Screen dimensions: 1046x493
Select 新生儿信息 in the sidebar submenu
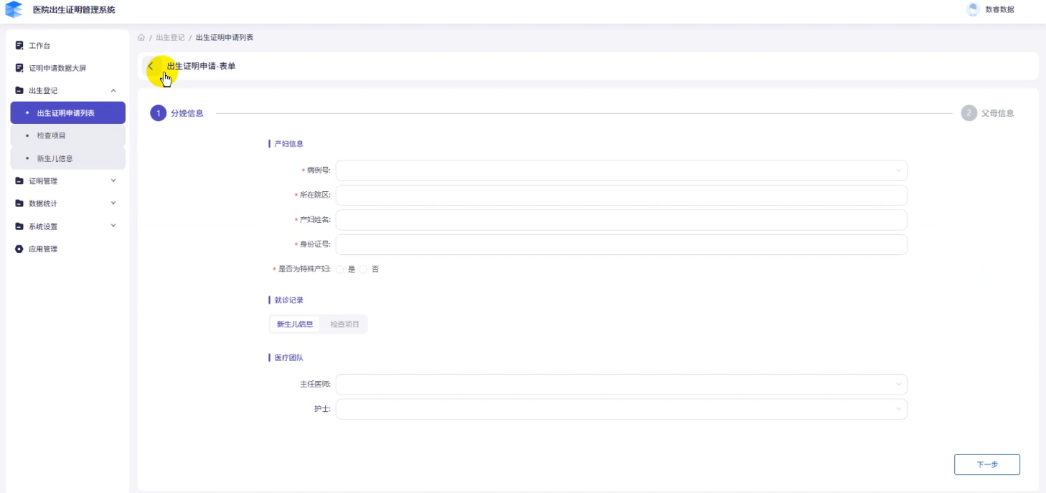pyautogui.click(x=68, y=159)
